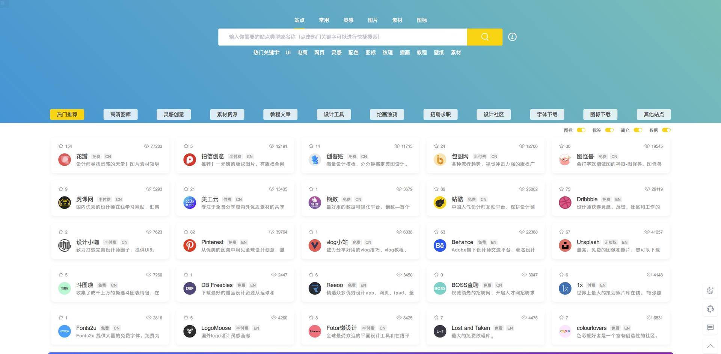Open Pinterest via its red logo icon
This screenshot has height=354, width=721.
coord(190,245)
